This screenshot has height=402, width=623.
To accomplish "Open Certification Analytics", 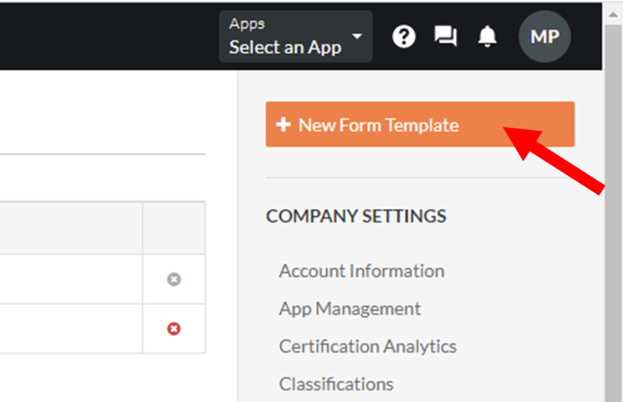I will (x=367, y=346).
